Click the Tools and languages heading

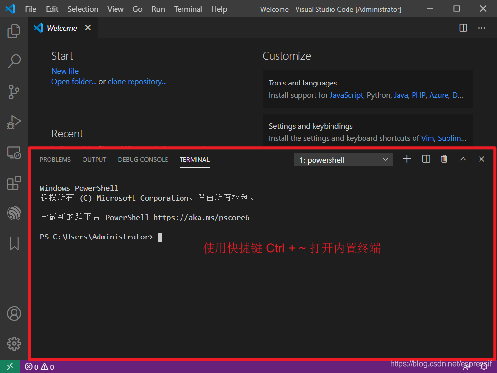point(303,83)
